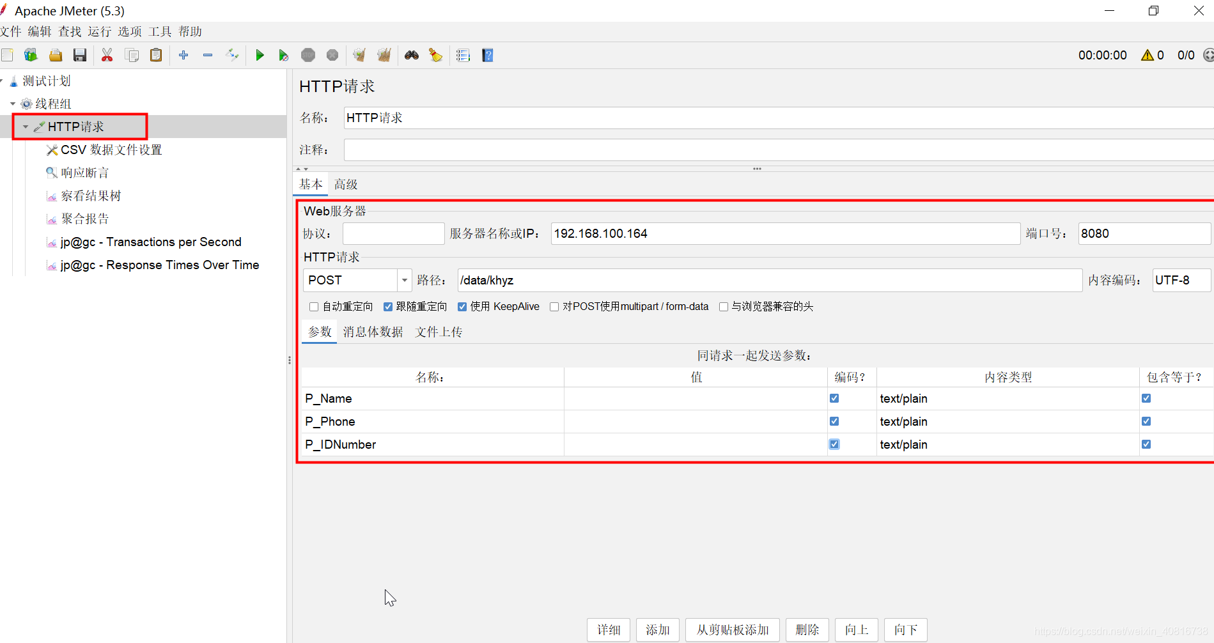This screenshot has width=1214, height=643.
Task: Clear all results with double broom icon
Action: pyautogui.click(x=384, y=55)
